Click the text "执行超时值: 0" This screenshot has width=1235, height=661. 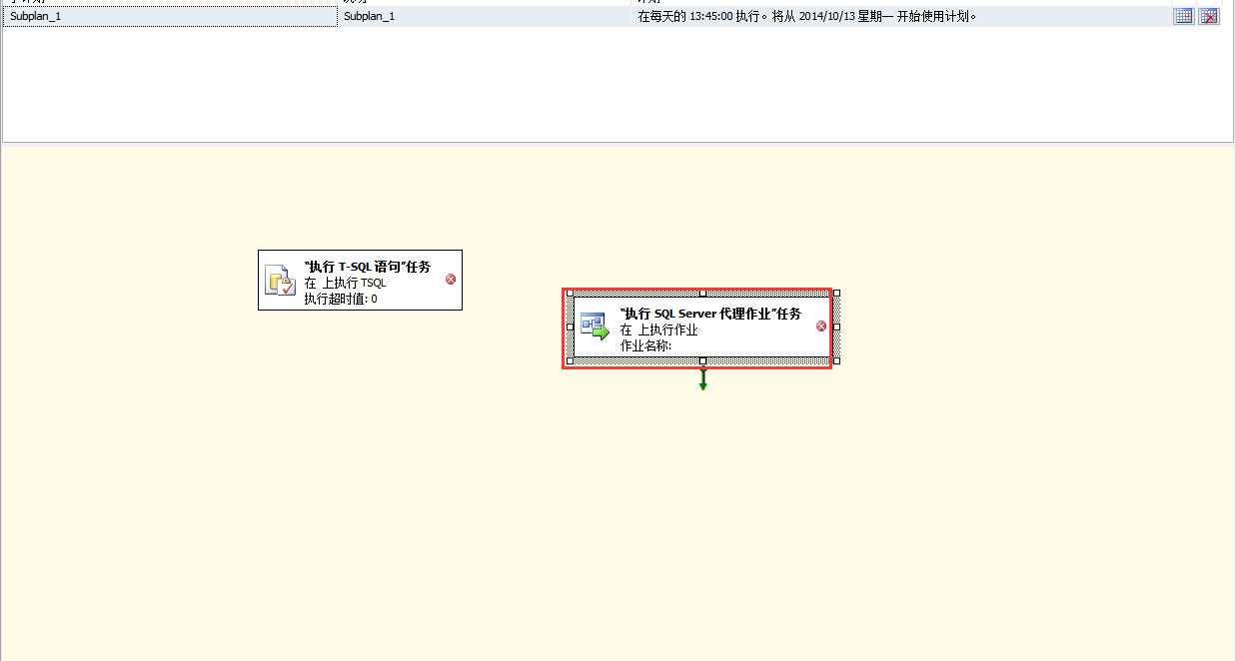341,299
